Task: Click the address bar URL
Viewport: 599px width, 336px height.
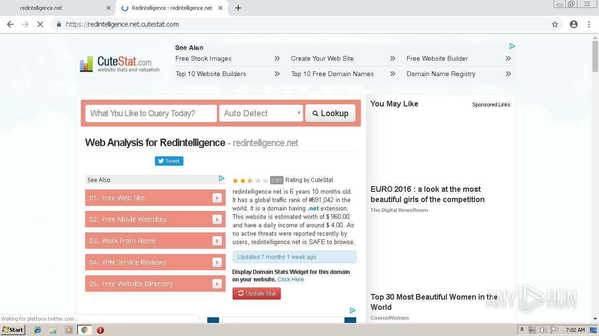Action: point(122,24)
